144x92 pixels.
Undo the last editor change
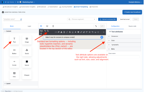point(96,26)
